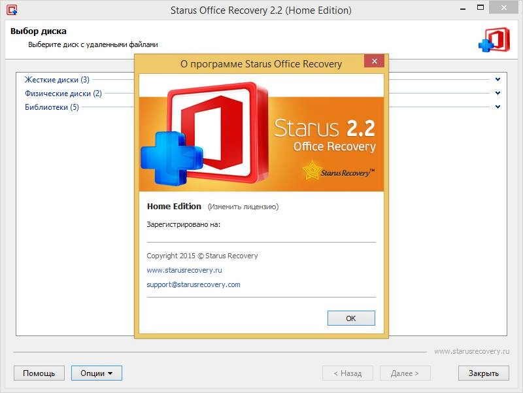This screenshot has width=523, height=393.
Task: Maximize the Starus Office Recovery window
Action: (x=481, y=8)
